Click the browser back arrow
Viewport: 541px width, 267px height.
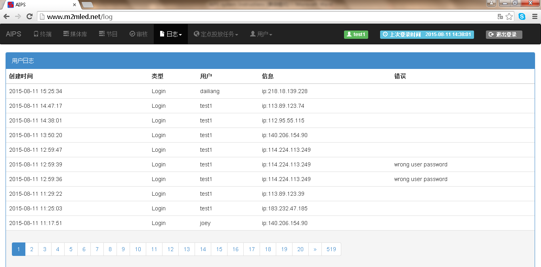pos(7,17)
